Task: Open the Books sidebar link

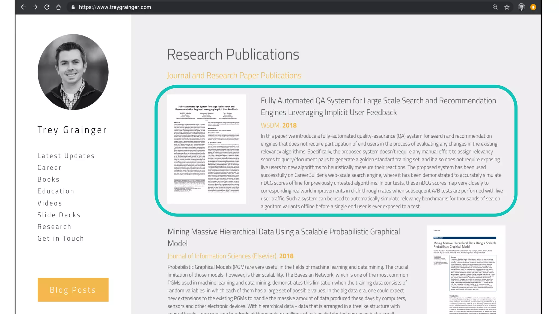Action: coord(49,179)
